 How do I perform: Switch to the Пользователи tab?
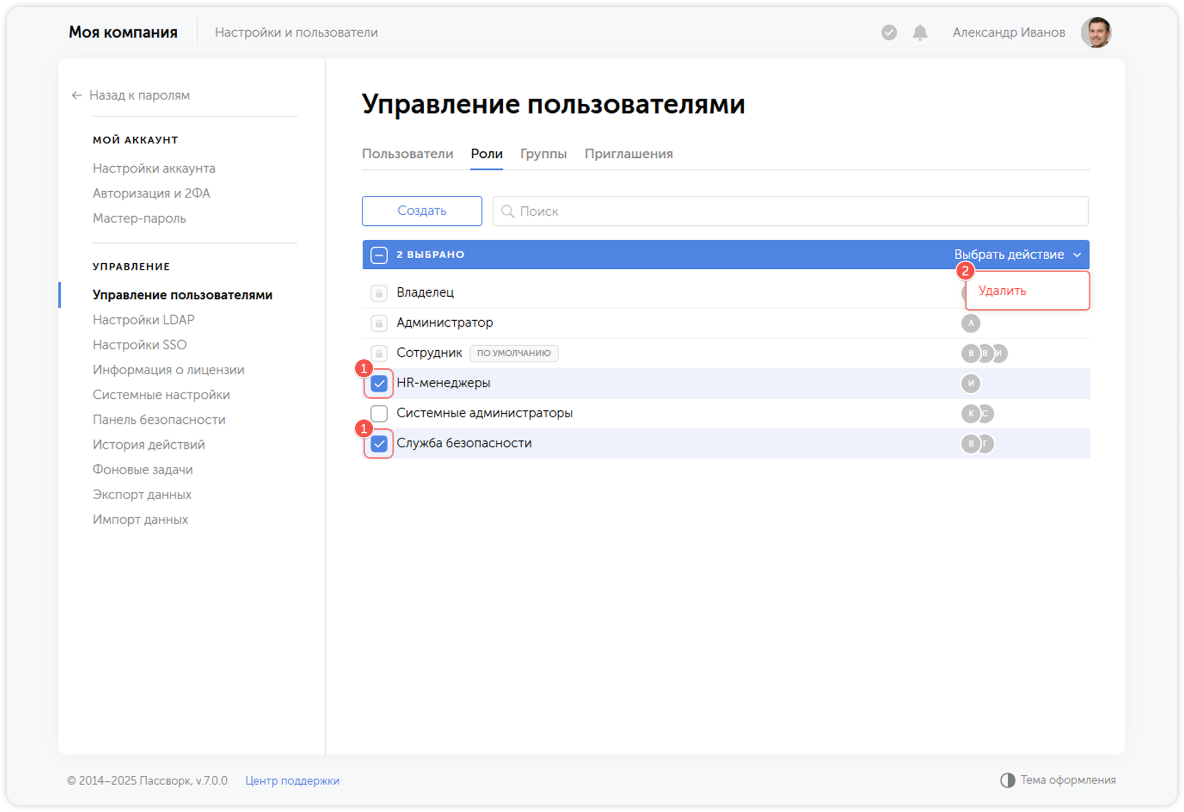(x=407, y=154)
